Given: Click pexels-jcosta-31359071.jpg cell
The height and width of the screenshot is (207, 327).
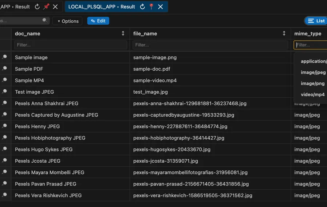Looking at the screenshot, I should click(x=210, y=161).
